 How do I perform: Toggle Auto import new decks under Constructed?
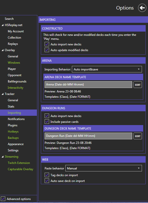coord(47,44)
